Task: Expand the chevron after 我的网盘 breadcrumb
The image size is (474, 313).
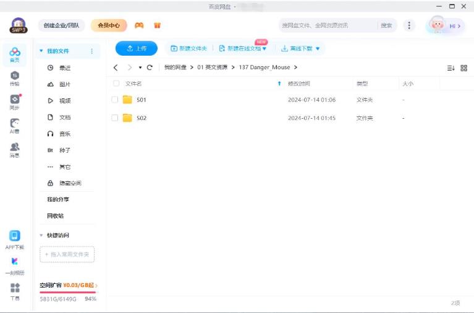Action: [192, 67]
